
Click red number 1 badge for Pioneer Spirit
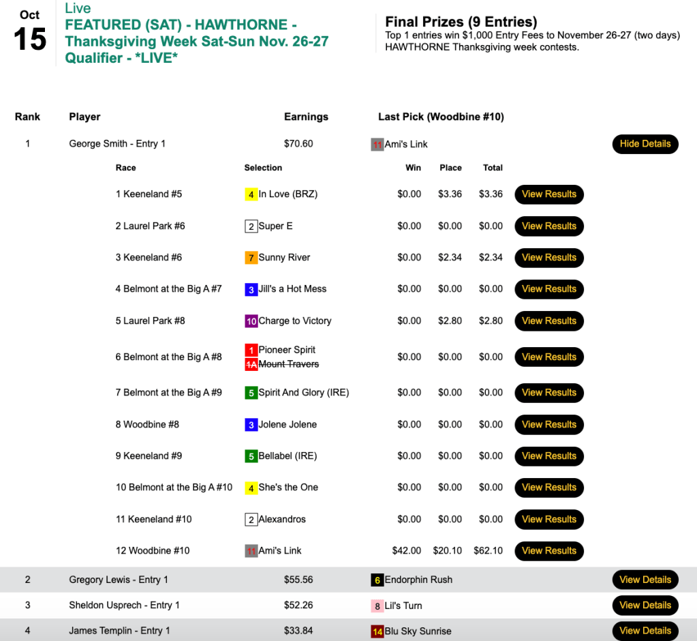(x=251, y=350)
